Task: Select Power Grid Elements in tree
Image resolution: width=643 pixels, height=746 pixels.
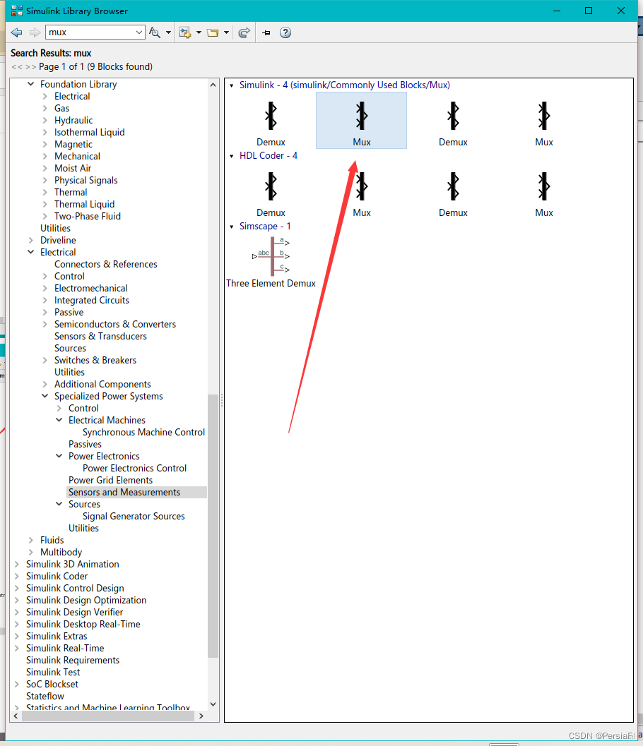Action: [x=110, y=480]
